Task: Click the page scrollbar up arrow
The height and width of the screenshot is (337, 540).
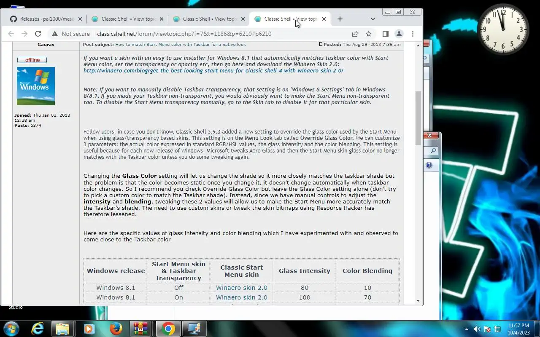Action: [418, 45]
